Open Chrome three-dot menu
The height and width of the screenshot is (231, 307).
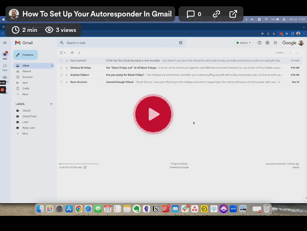coord(304,34)
